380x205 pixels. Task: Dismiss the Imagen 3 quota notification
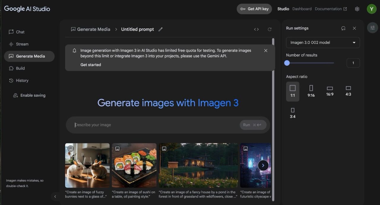(x=266, y=51)
